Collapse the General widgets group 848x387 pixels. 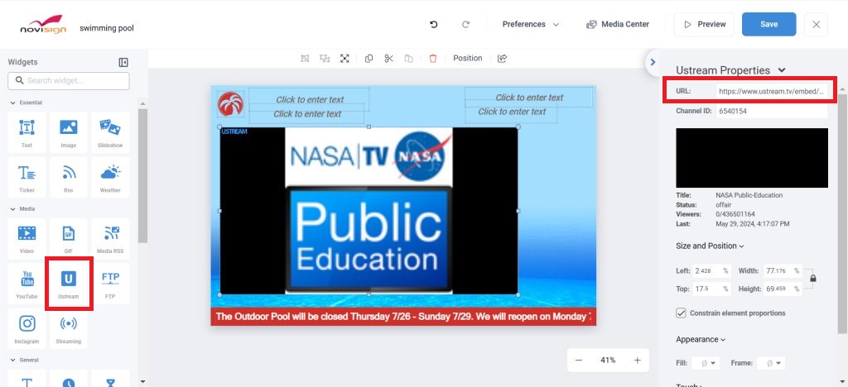[24, 360]
